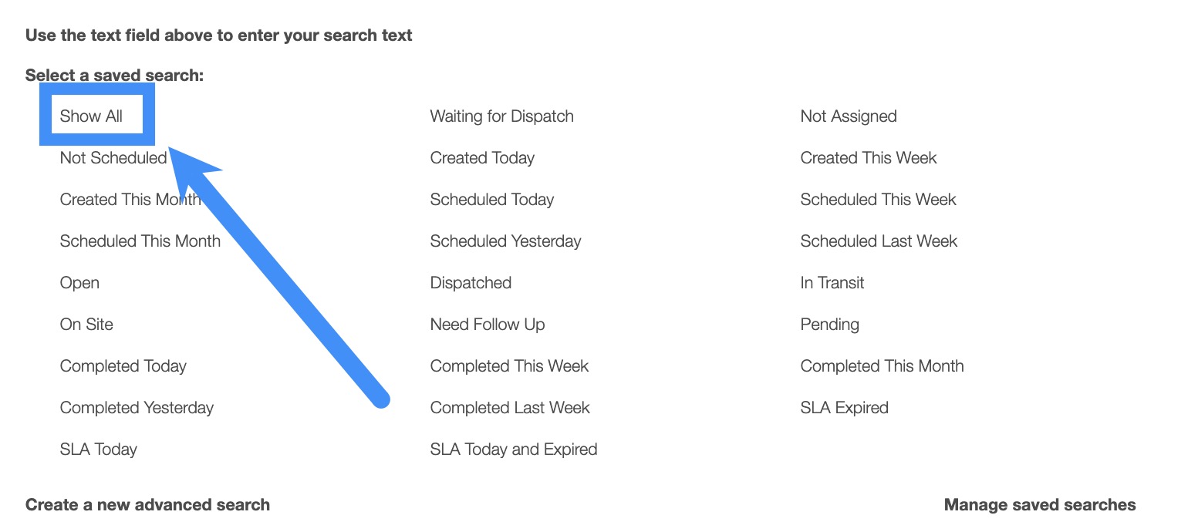1188x532 pixels.
Task: Open Scheduled Last Week search
Action: pos(879,241)
